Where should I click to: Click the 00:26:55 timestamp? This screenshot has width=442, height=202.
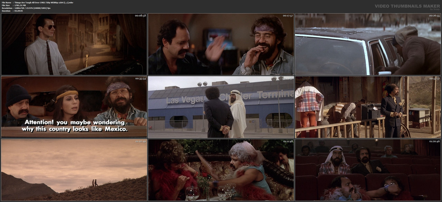(x=434, y=16)
